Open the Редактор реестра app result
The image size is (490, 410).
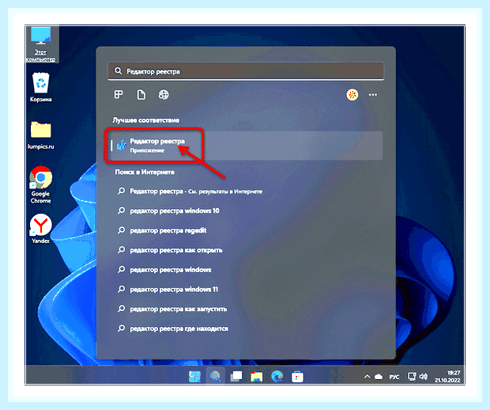click(x=247, y=146)
